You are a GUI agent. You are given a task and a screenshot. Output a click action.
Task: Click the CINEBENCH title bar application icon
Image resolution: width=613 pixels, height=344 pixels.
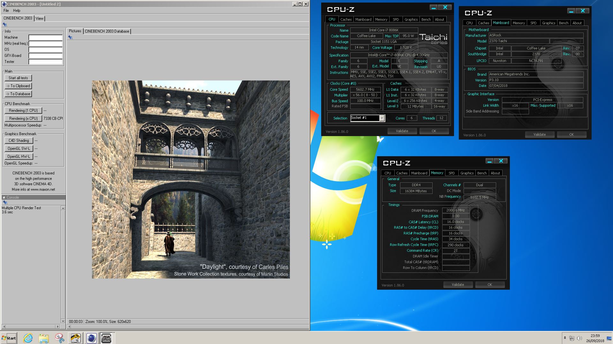pos(4,4)
